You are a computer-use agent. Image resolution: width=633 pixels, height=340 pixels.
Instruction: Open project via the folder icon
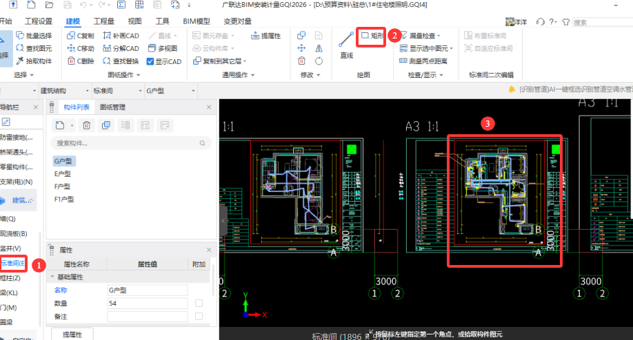[49, 5]
